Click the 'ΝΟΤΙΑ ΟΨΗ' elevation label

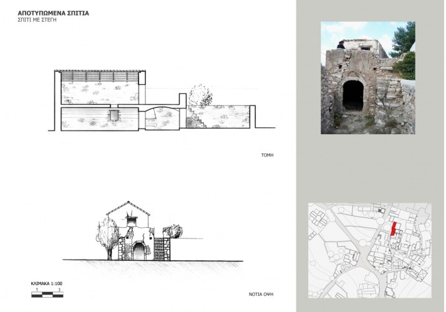pyautogui.click(x=261, y=295)
